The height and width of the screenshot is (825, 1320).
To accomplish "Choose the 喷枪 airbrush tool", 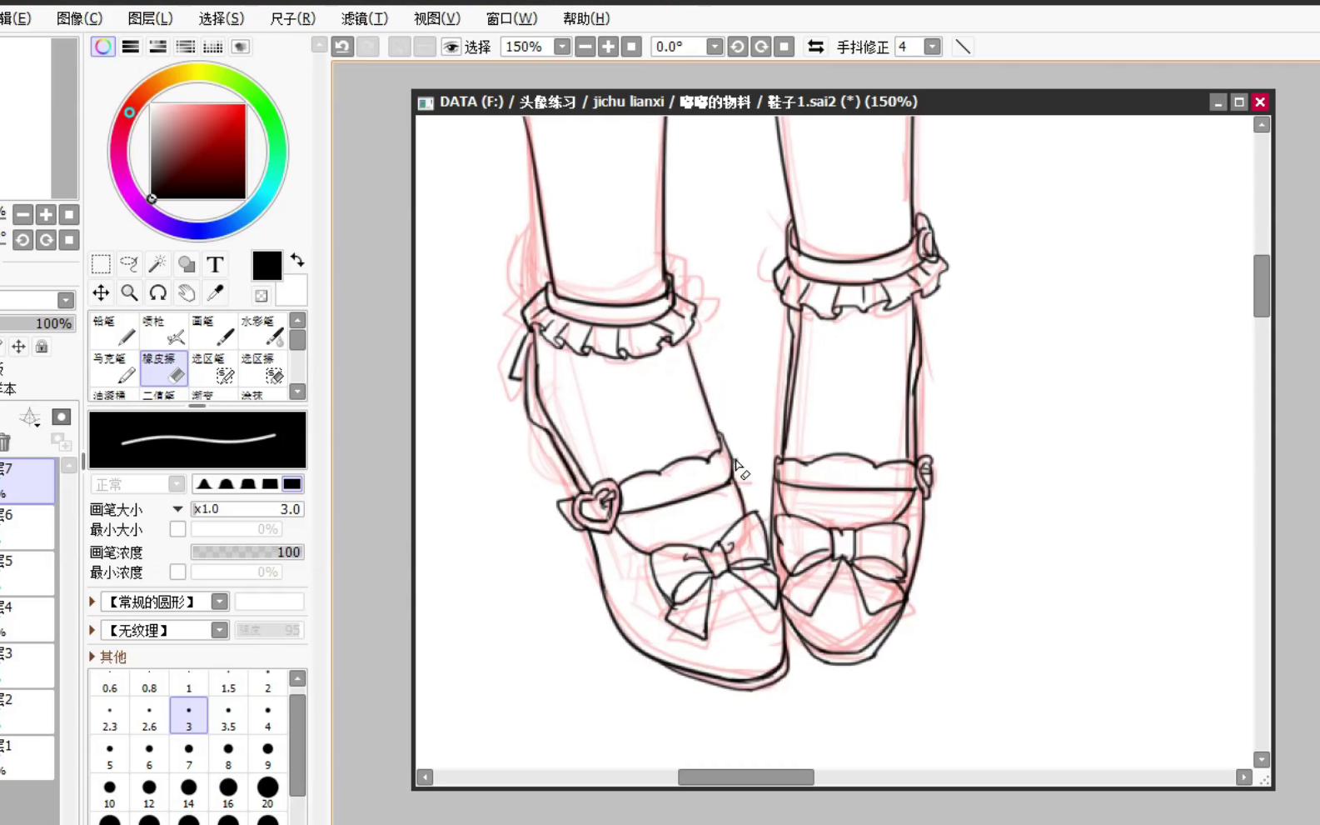I will click(x=163, y=330).
